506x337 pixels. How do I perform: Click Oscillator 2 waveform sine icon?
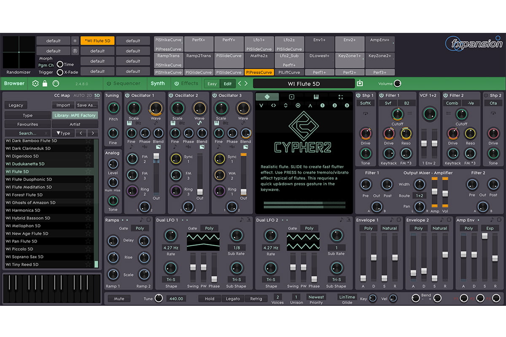[x=200, y=123]
